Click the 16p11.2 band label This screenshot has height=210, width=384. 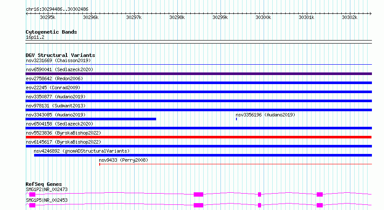35,37
